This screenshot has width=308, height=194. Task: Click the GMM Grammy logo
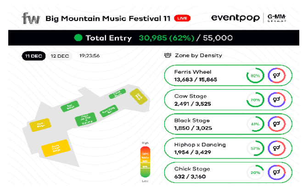(x=277, y=18)
